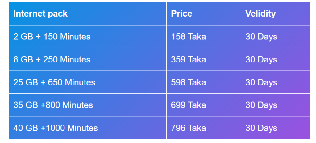The width and height of the screenshot is (316, 143).
Task: Click 30 Days validity for 796 Taka pack
Action: pyautogui.click(x=261, y=128)
